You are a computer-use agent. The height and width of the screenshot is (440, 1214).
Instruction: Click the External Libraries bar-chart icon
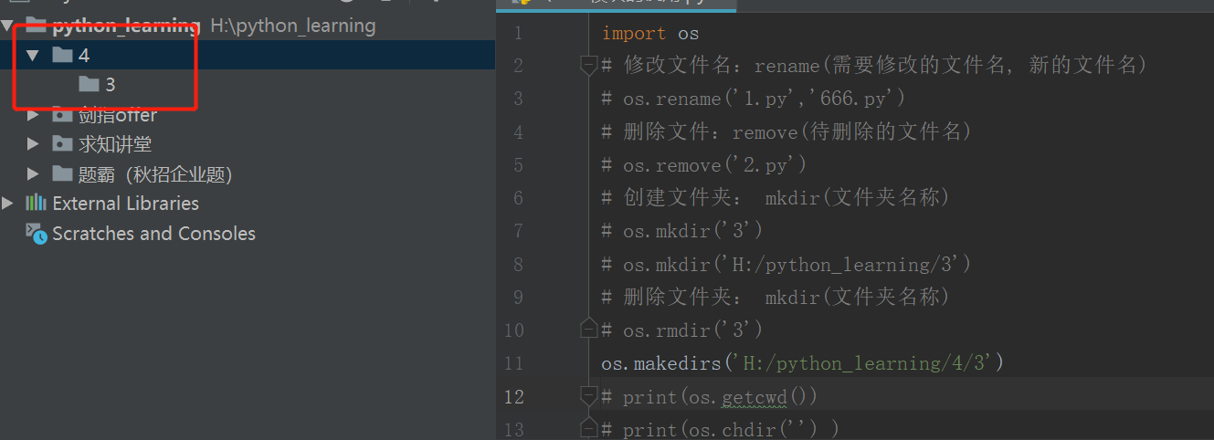coord(37,203)
